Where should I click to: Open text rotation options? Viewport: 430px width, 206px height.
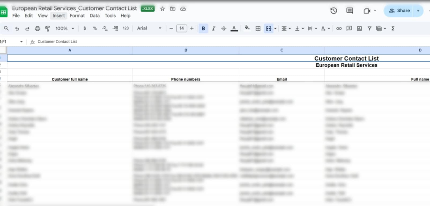coord(325,28)
